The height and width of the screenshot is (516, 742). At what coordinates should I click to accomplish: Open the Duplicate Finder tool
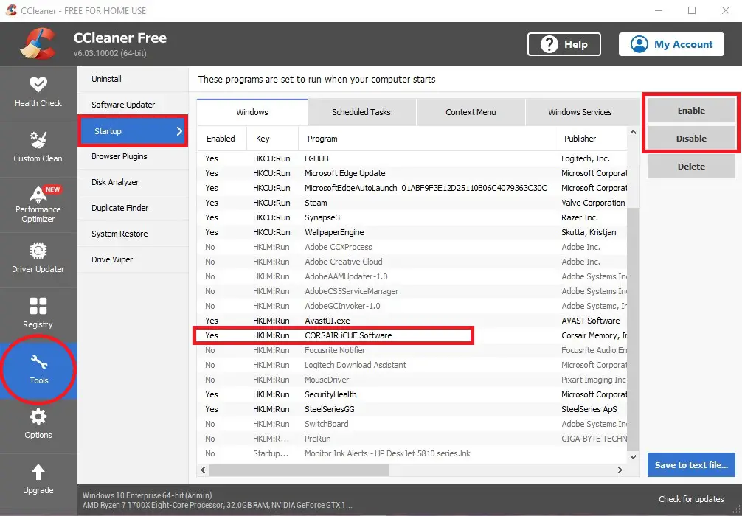[133, 208]
